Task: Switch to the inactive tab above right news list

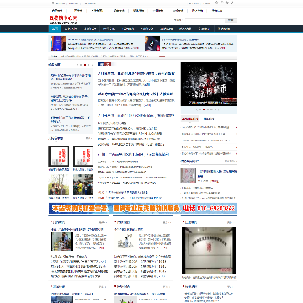Action: click(x=209, y=119)
